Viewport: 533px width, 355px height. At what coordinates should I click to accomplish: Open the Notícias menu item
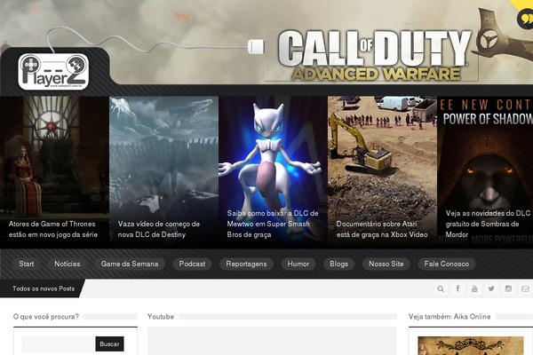(68, 264)
